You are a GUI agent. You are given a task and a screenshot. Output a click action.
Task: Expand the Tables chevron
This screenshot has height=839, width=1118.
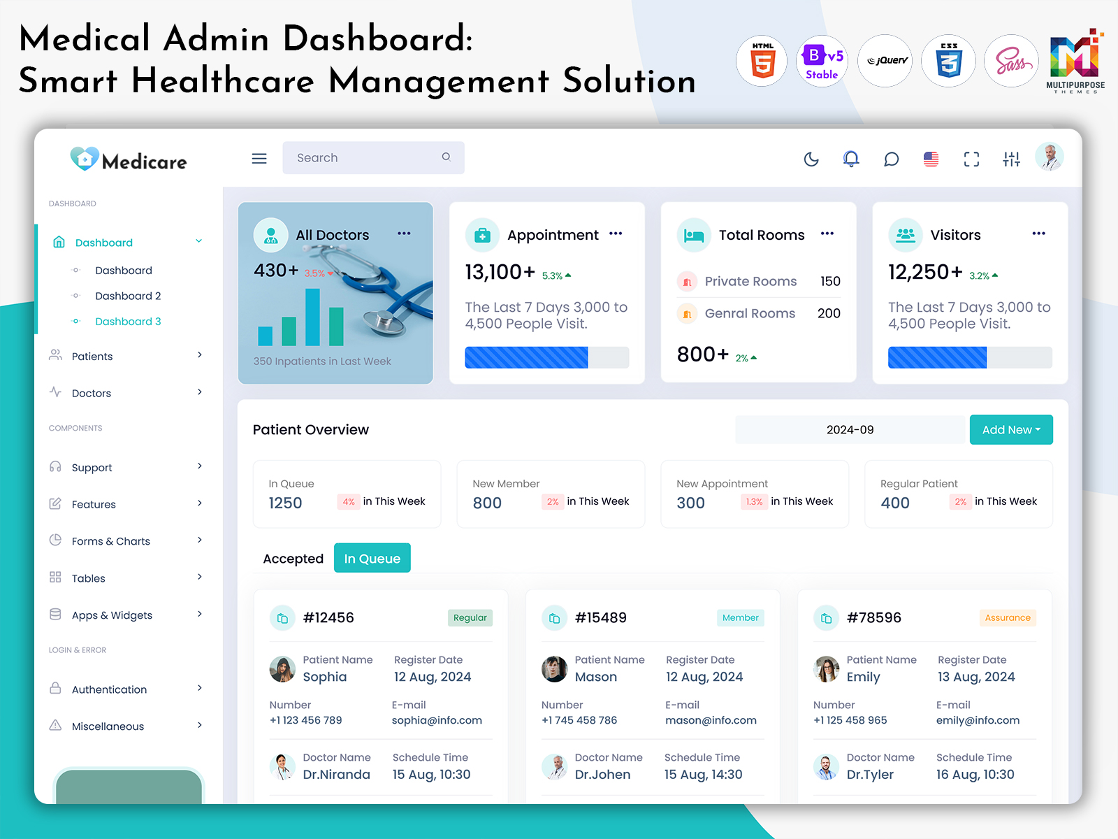pyautogui.click(x=199, y=577)
